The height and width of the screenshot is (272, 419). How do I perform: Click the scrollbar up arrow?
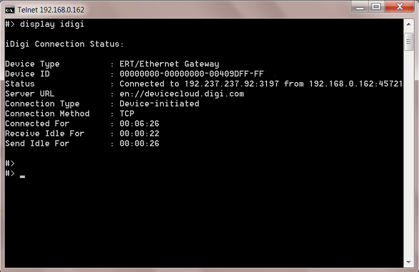pyautogui.click(x=409, y=24)
